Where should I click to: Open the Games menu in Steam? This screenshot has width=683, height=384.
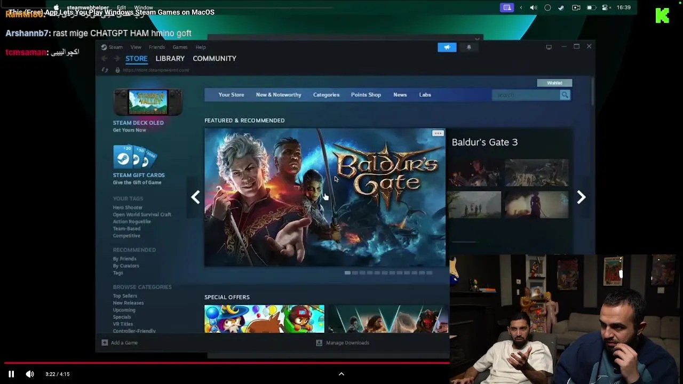pos(180,47)
